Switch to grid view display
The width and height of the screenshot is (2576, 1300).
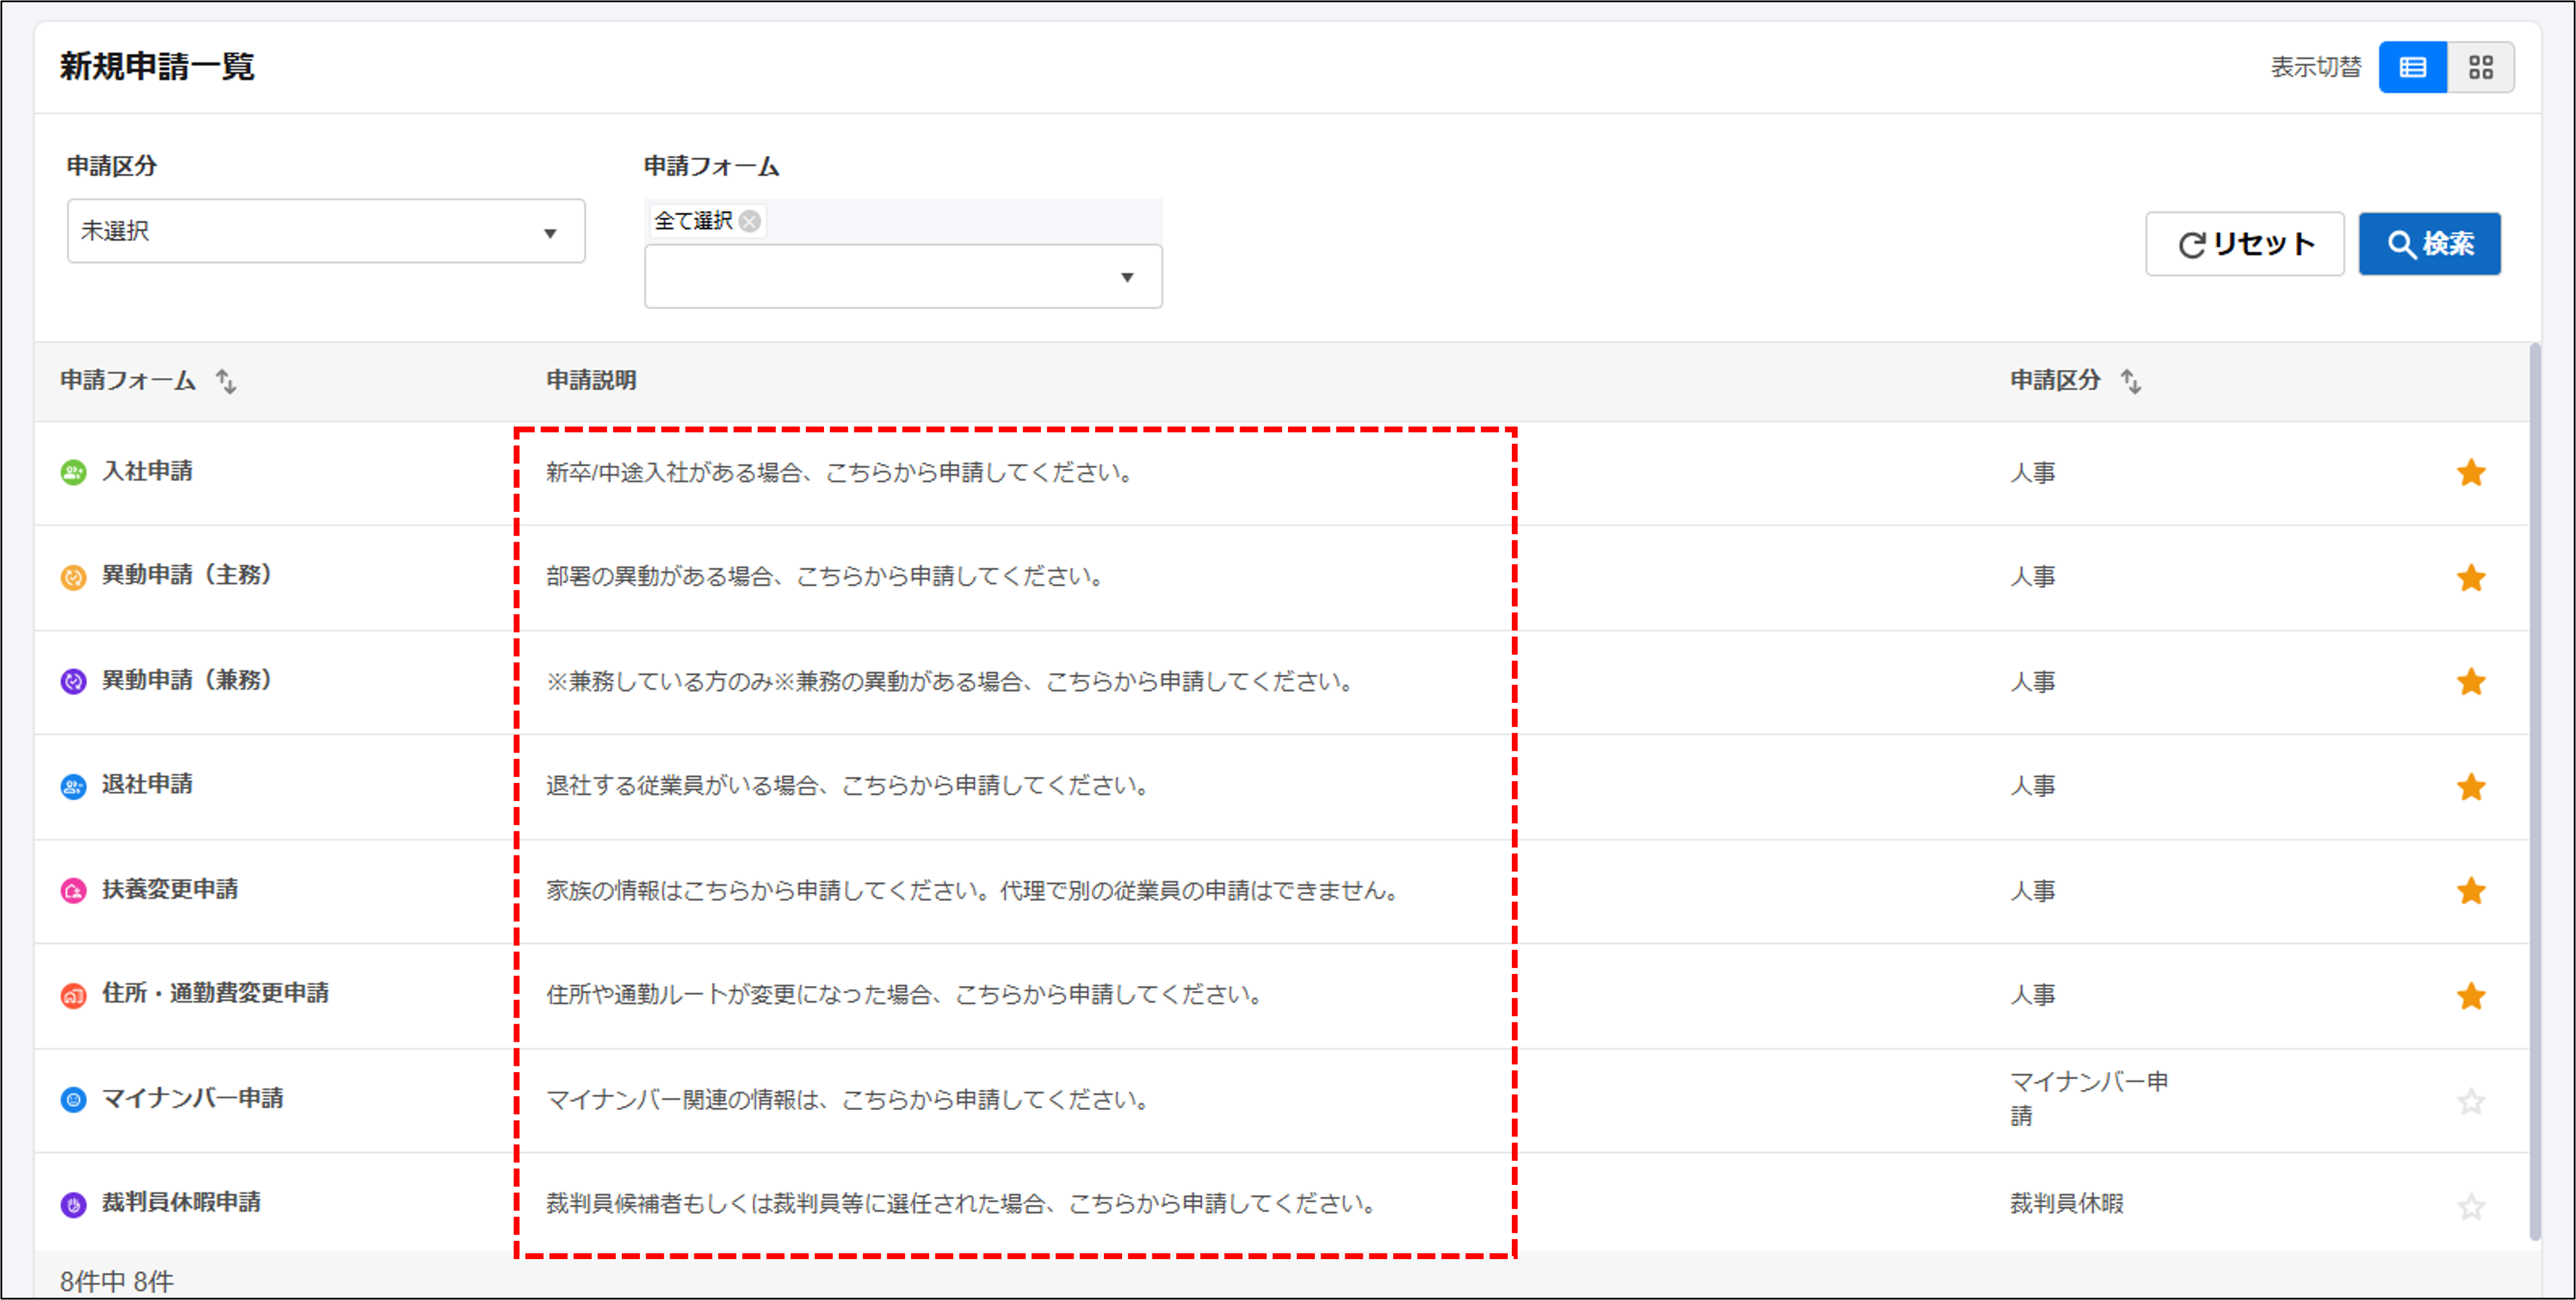(x=2480, y=67)
